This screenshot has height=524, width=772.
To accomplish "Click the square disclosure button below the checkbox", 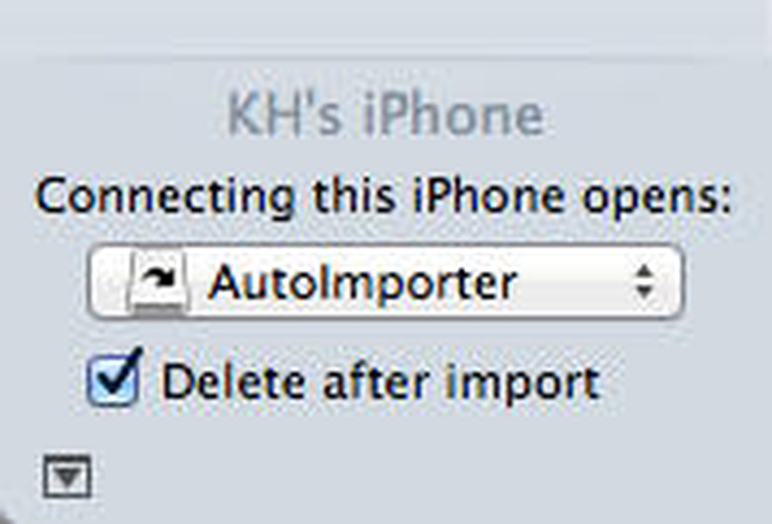I will [67, 477].
